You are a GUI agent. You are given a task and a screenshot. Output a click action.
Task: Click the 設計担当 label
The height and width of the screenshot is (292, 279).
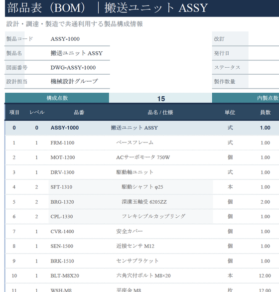(17, 82)
